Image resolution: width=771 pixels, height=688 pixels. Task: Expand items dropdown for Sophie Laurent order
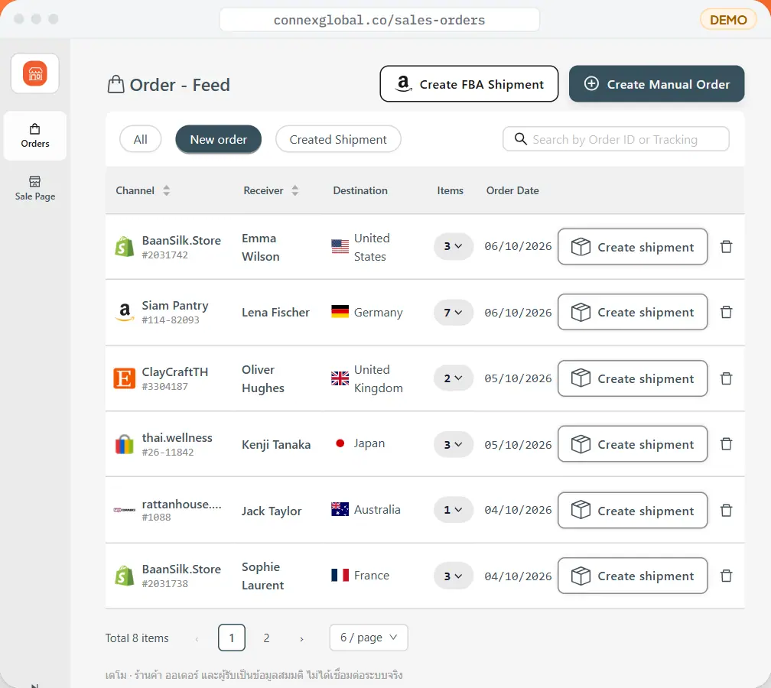point(453,576)
